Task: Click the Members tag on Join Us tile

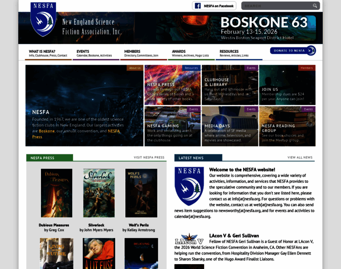Action: (306, 68)
